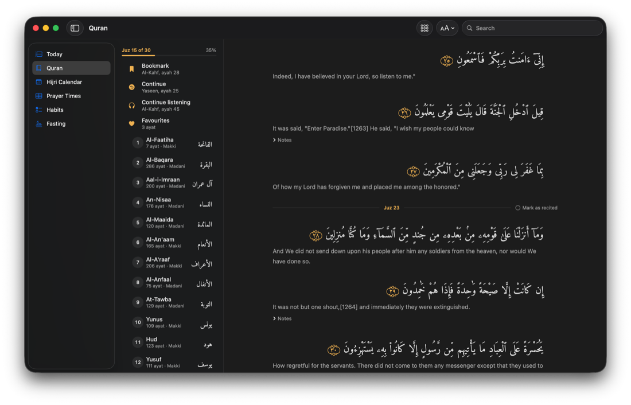The height and width of the screenshot is (405, 631).
Task: Open surah Yunus
Action: pyautogui.click(x=172, y=322)
